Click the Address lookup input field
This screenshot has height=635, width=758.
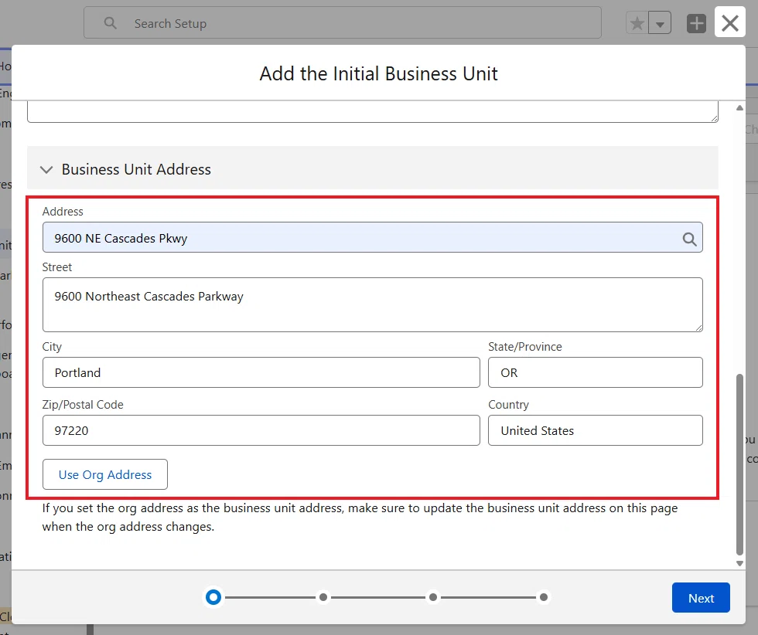pos(372,237)
